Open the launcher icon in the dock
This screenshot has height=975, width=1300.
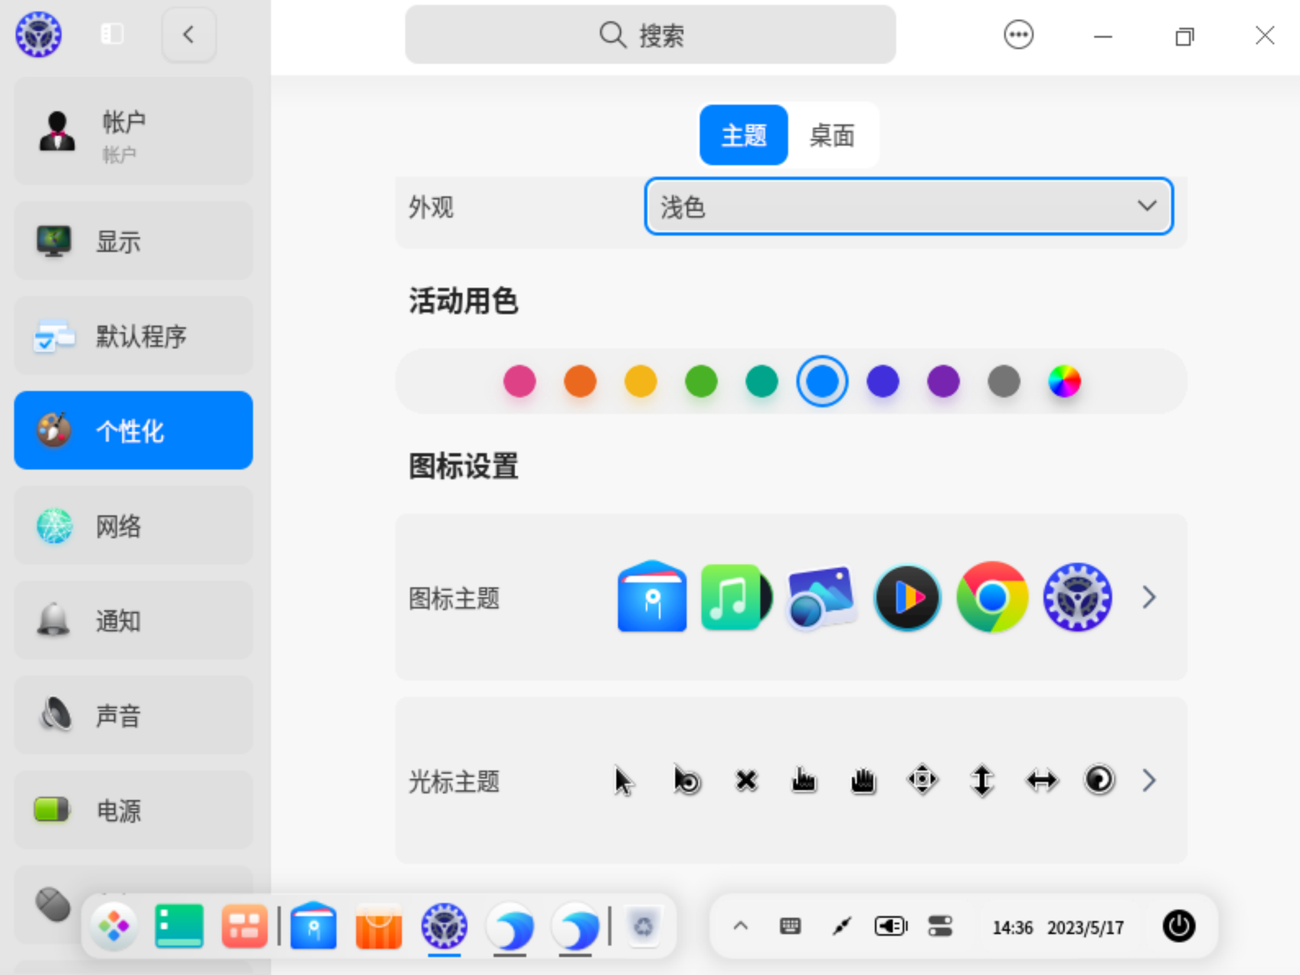pyautogui.click(x=114, y=926)
